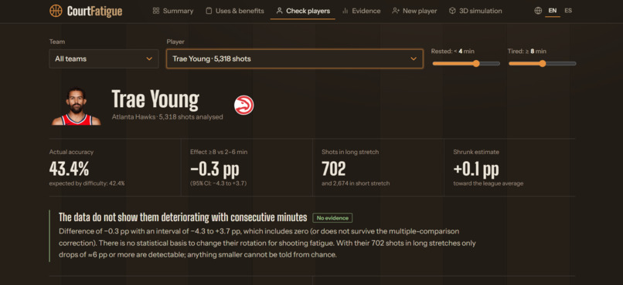Open the Trae Young player dropdown
Viewport: 623px width, 285px height.
[294, 59]
